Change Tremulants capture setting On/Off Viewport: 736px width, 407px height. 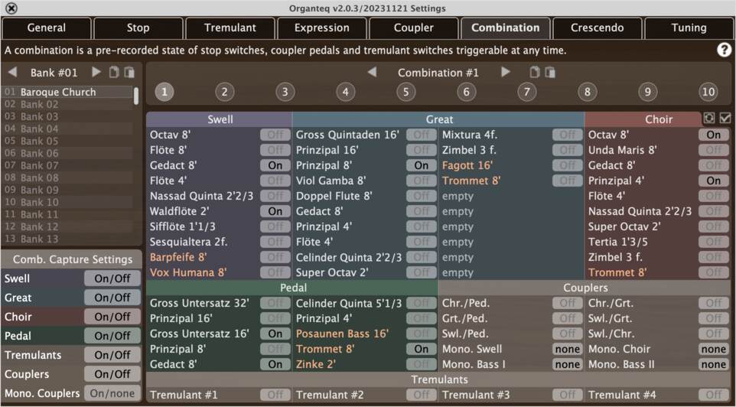tap(112, 355)
